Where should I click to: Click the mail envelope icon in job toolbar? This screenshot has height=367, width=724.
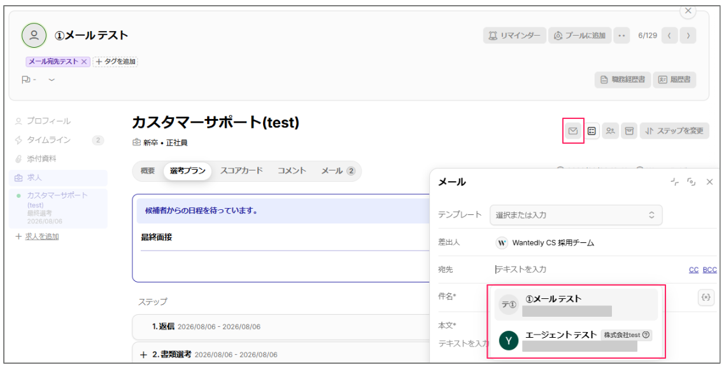point(573,131)
